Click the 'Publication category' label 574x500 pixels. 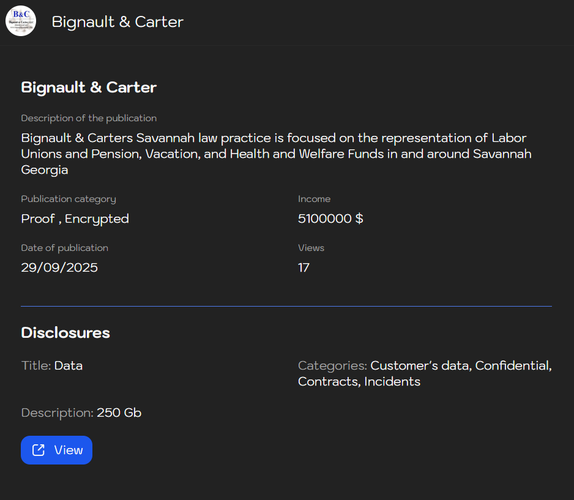[x=69, y=199]
